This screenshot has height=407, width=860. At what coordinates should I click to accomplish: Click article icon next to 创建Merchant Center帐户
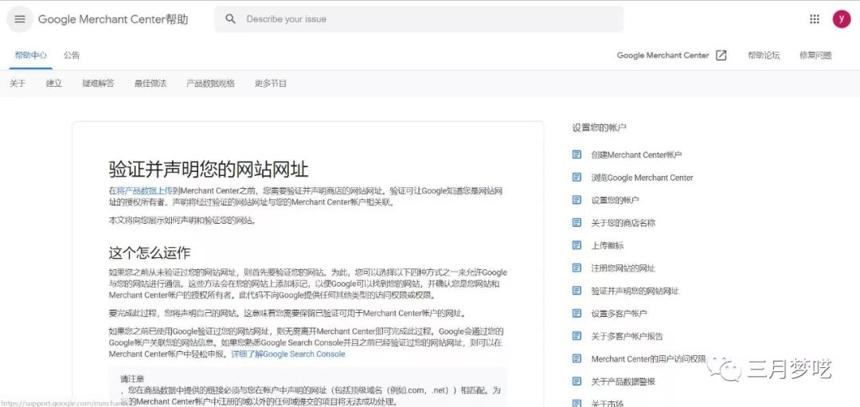577,155
